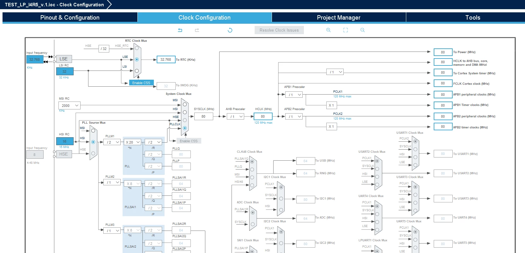Click the APB2 timer clocks value box
This screenshot has width=525, height=253.
click(443, 127)
